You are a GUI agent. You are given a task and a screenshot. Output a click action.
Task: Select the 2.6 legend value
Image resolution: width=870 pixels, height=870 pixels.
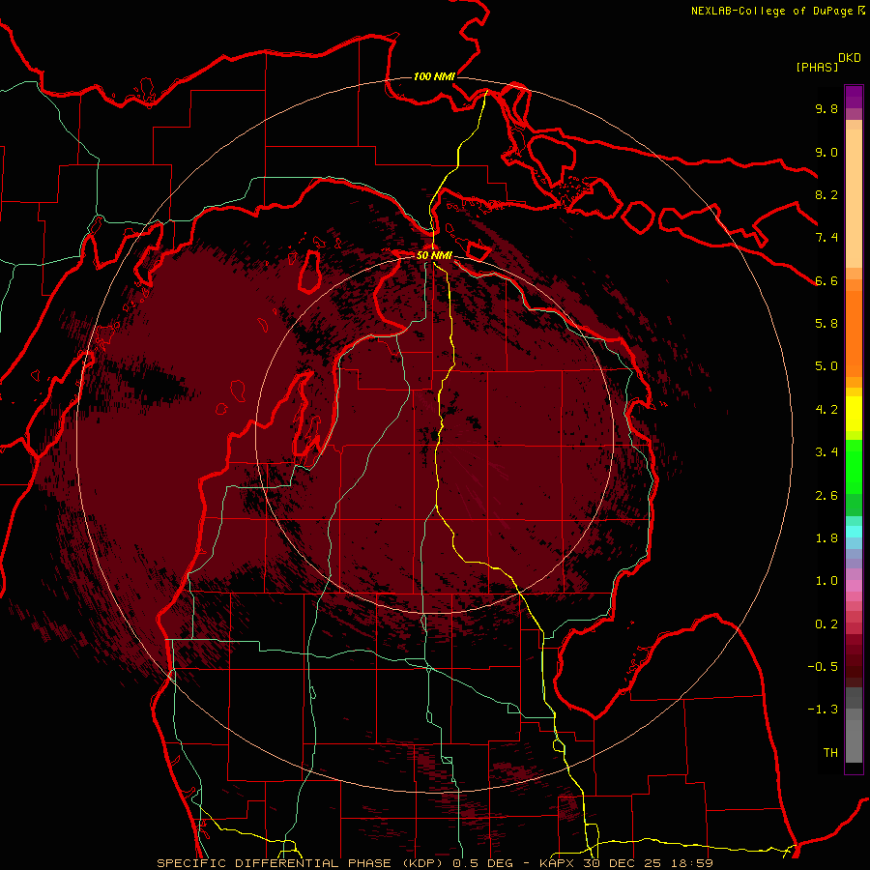pos(826,496)
